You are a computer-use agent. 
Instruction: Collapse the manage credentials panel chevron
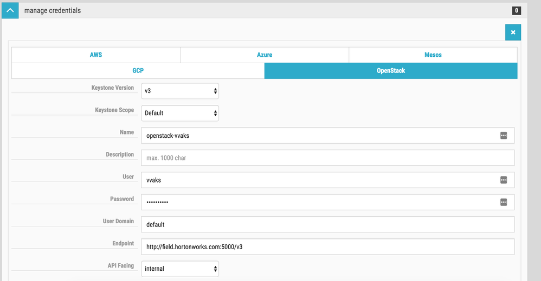point(10,10)
